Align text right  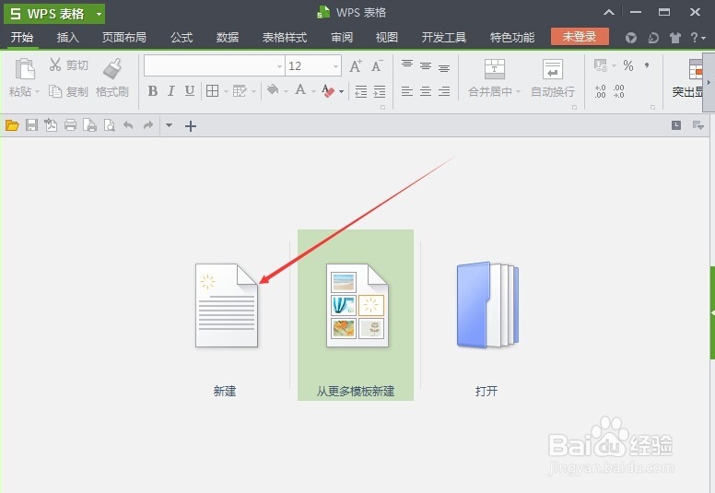click(444, 91)
